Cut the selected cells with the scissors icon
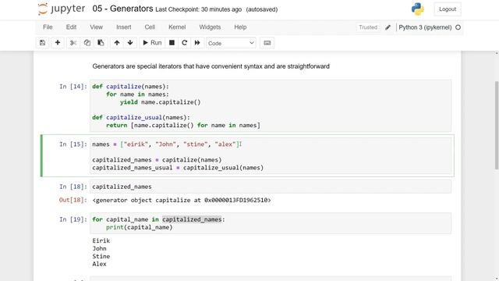This screenshot has height=281, width=499. tap(73, 43)
